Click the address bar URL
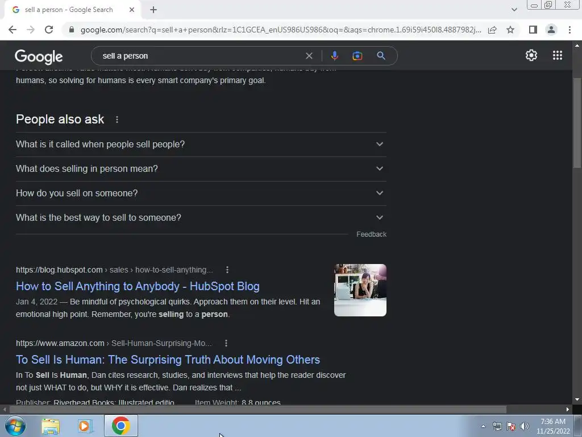582x437 pixels. [x=281, y=30]
